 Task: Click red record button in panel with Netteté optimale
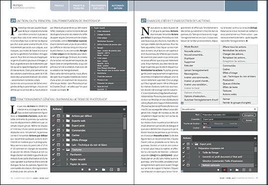pos(224,170)
